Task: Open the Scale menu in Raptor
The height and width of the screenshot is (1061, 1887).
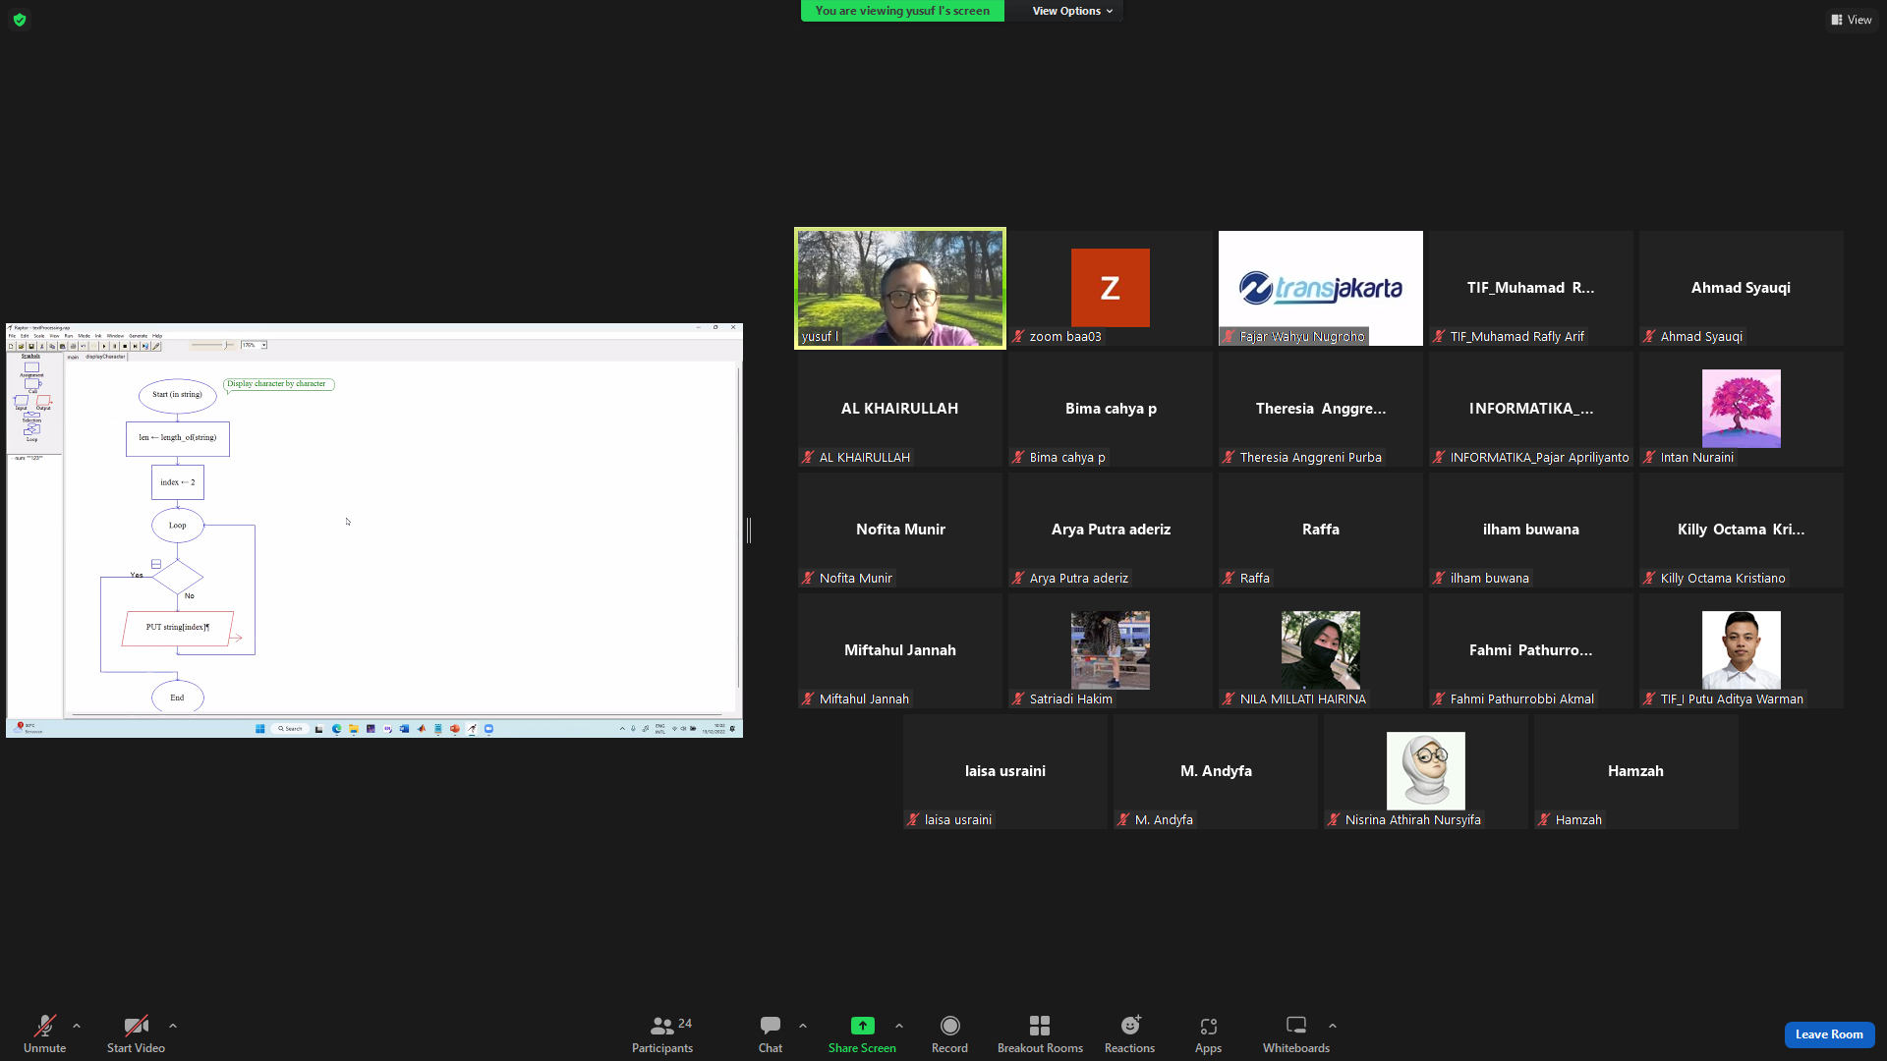Action: (39, 336)
